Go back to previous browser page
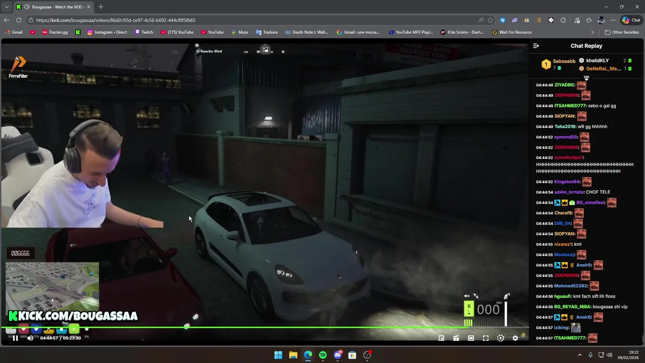Image resolution: width=645 pixels, height=363 pixels. click(x=7, y=20)
